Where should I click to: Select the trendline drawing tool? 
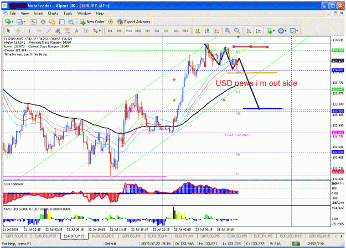point(48,31)
